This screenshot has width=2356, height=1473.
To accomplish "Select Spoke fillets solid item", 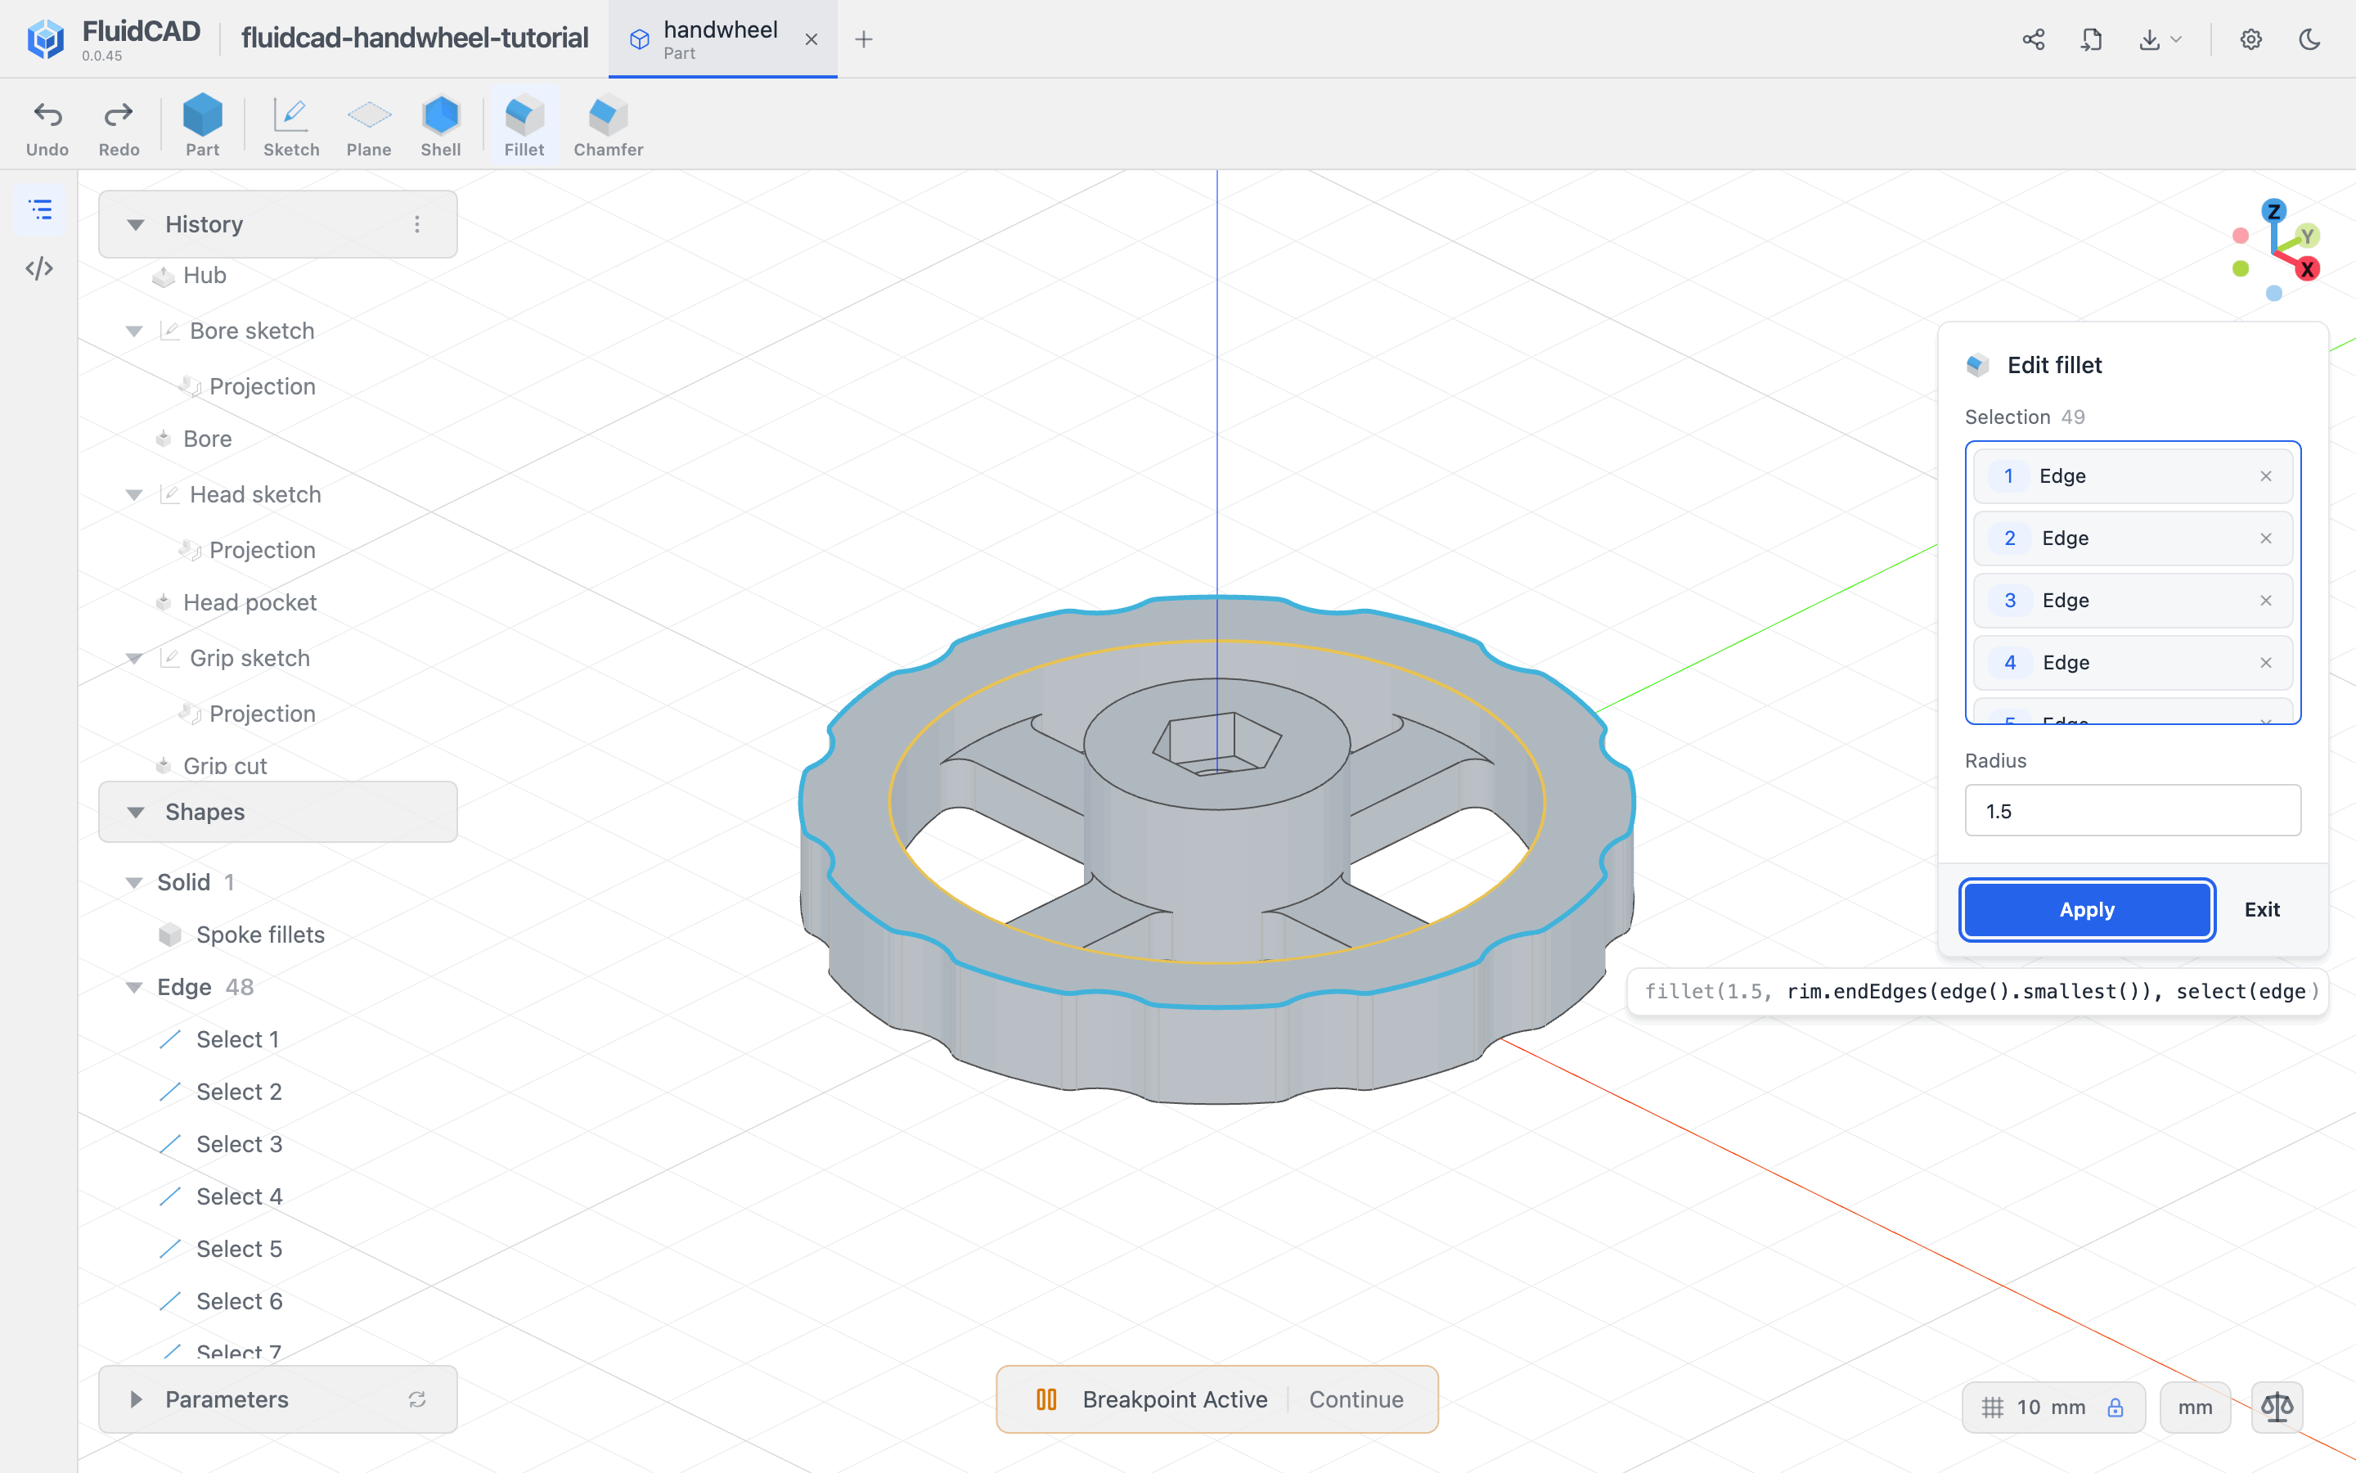I will tap(241, 935).
